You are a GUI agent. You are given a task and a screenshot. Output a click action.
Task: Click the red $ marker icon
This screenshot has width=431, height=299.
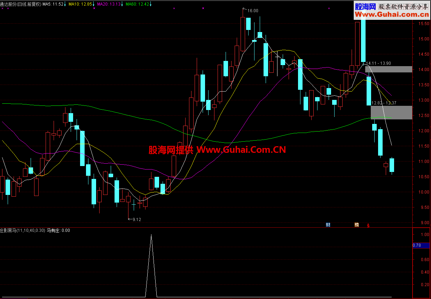[368, 225]
